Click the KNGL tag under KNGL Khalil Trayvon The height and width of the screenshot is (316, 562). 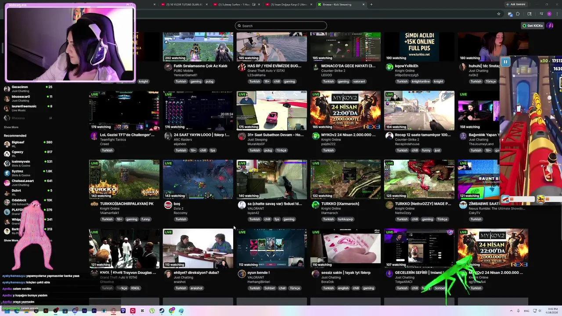(x=135, y=288)
